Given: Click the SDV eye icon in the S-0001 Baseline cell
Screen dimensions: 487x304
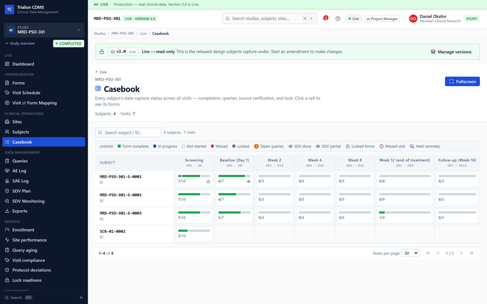Looking at the screenshot, I should pyautogui.click(x=249, y=181).
